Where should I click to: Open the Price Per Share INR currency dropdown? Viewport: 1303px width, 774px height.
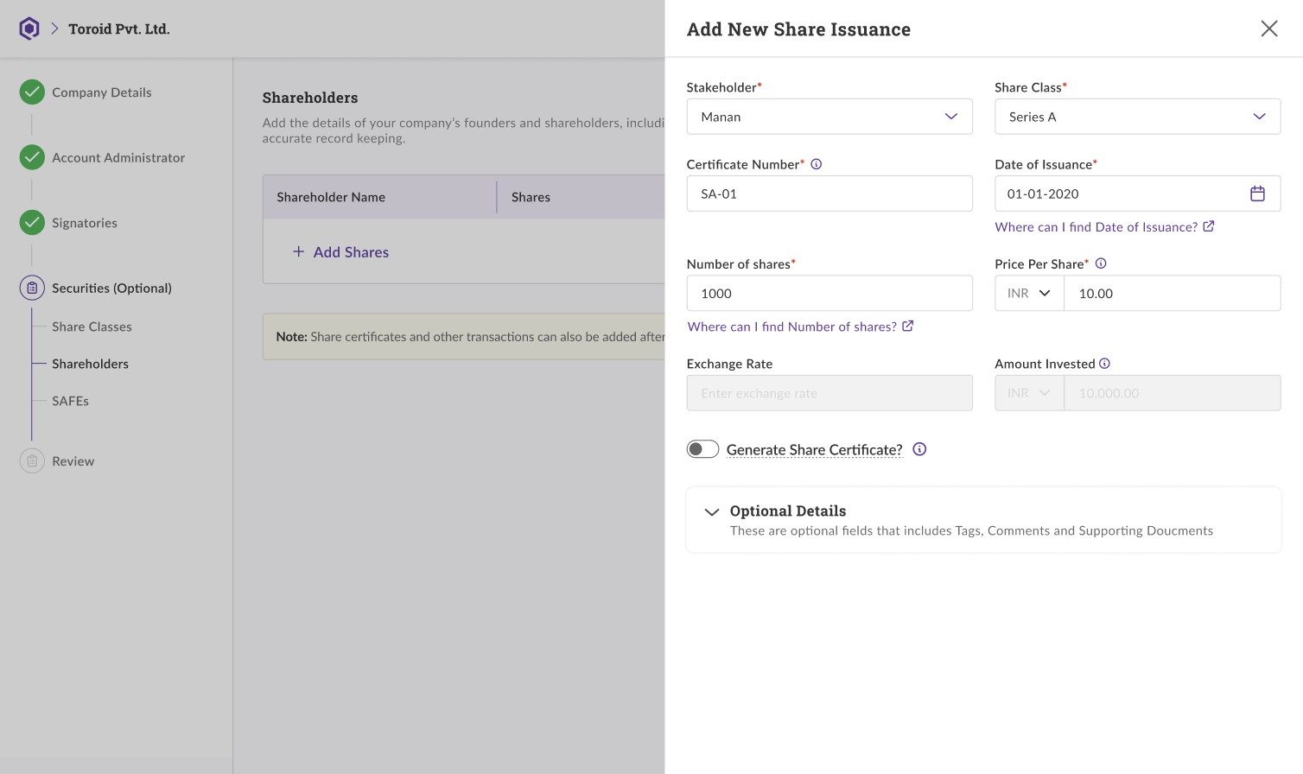1029,294
